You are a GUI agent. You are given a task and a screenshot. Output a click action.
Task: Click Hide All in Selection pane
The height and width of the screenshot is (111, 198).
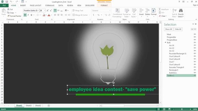(x=178, y=29)
